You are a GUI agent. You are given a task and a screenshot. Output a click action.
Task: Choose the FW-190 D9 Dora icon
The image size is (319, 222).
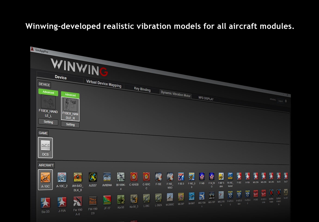pos(93,201)
